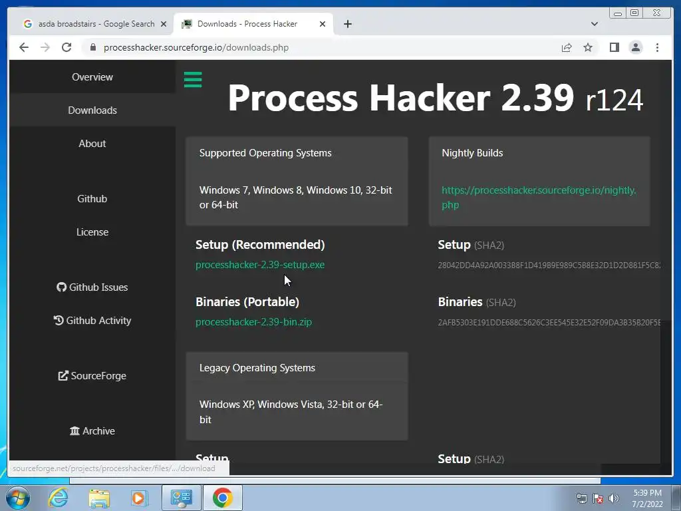681x511 pixels.
Task: Launch Internet Explorer from the taskbar
Action: click(59, 498)
